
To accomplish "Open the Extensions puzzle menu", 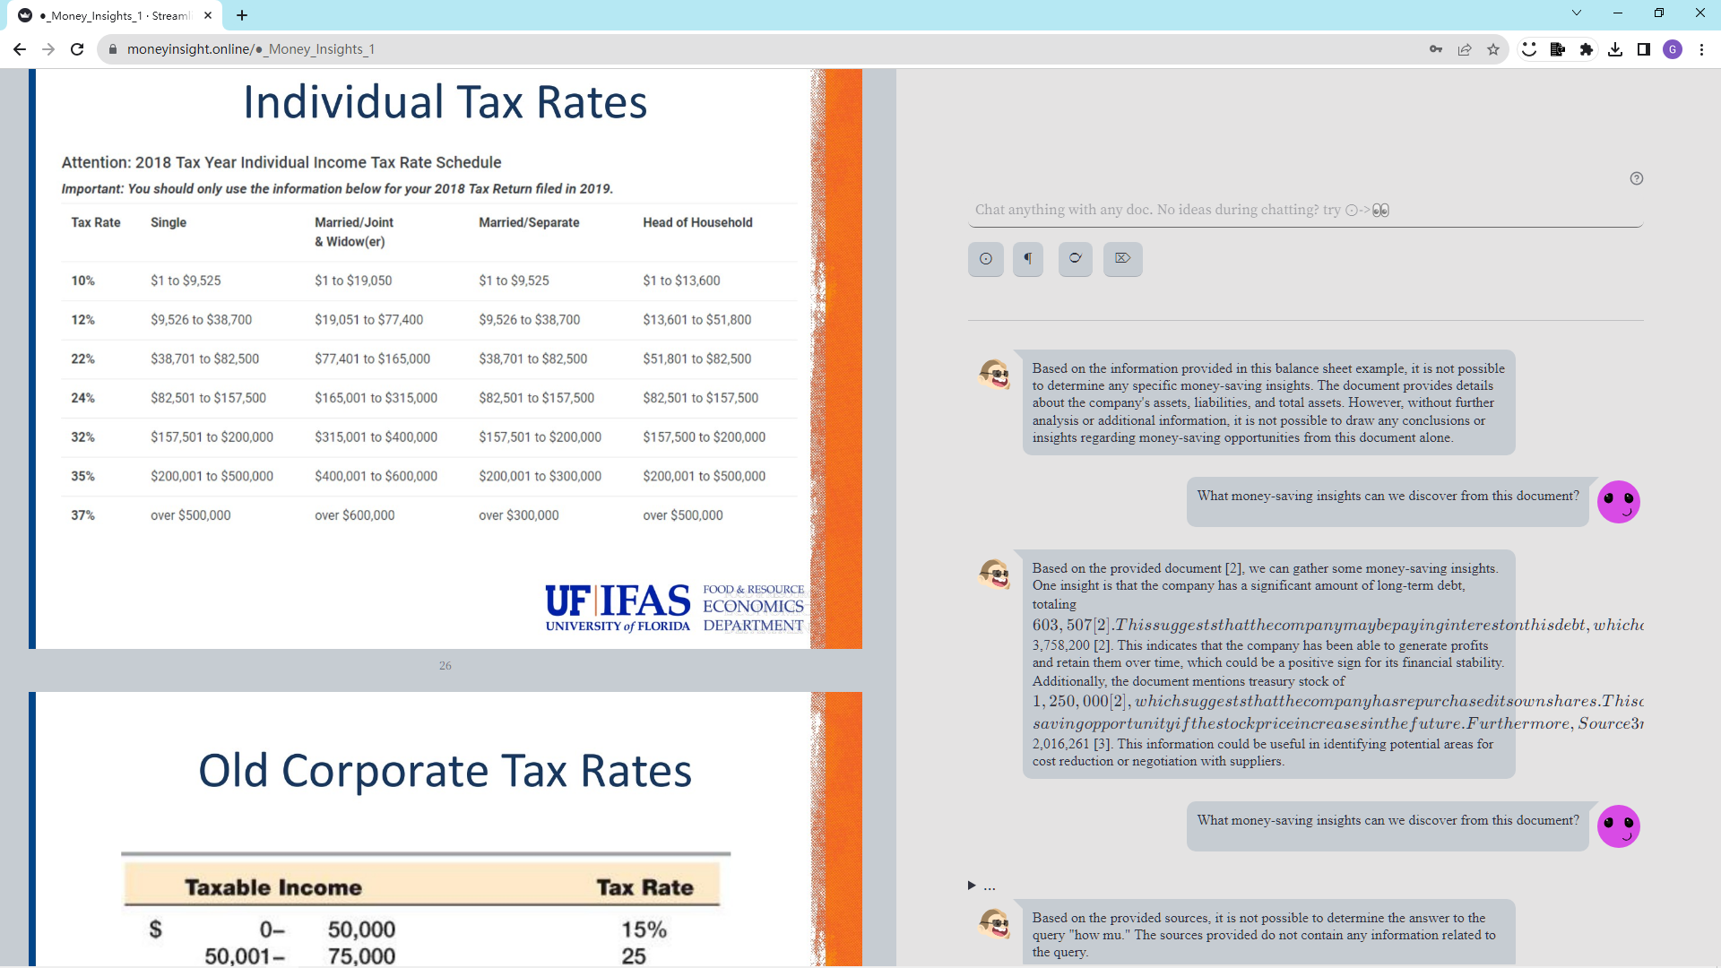I will [1587, 49].
